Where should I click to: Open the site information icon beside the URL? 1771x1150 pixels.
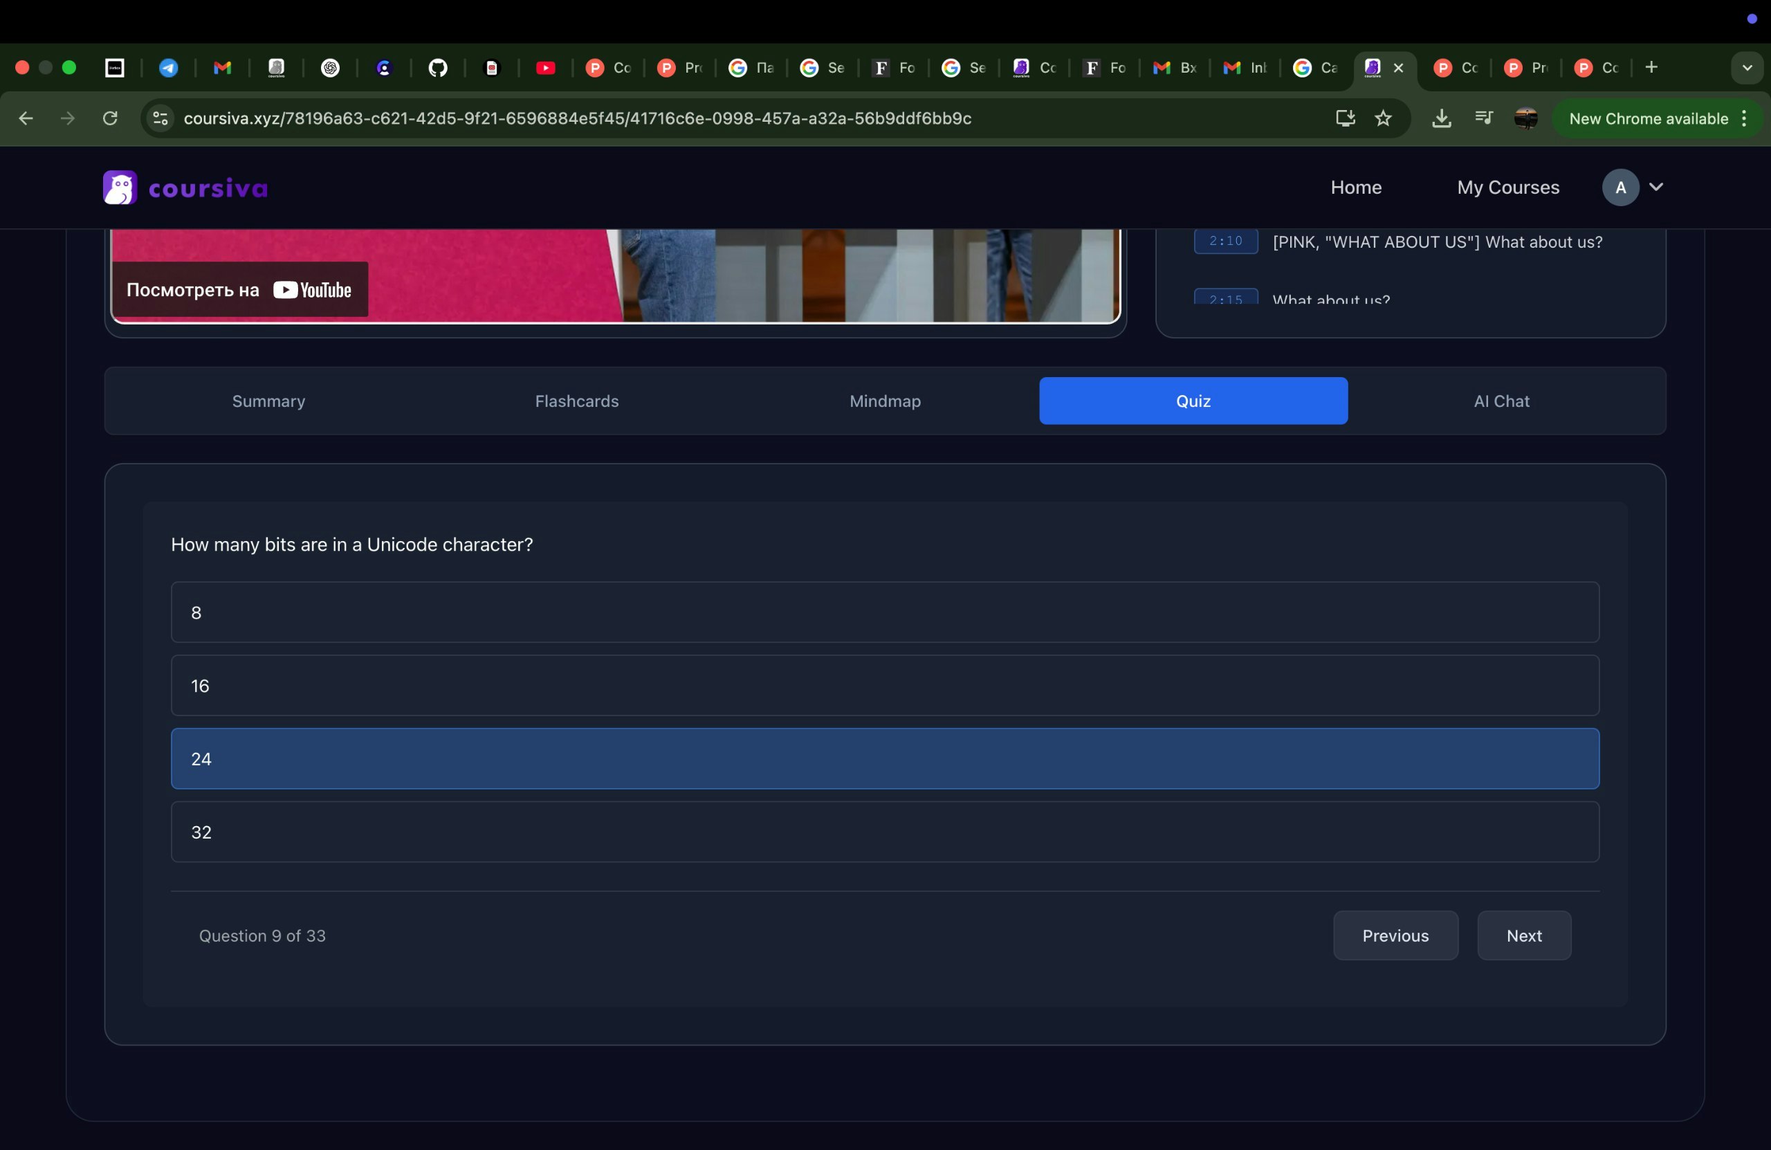(x=160, y=118)
